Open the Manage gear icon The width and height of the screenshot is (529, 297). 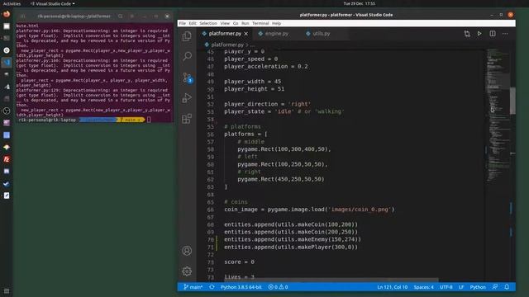(187, 271)
